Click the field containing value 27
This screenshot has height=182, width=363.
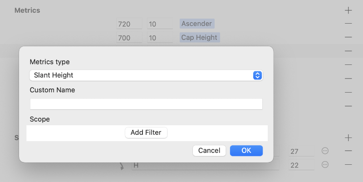tap(301, 152)
